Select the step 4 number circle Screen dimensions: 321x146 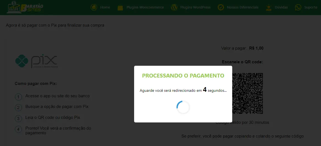point(18,129)
